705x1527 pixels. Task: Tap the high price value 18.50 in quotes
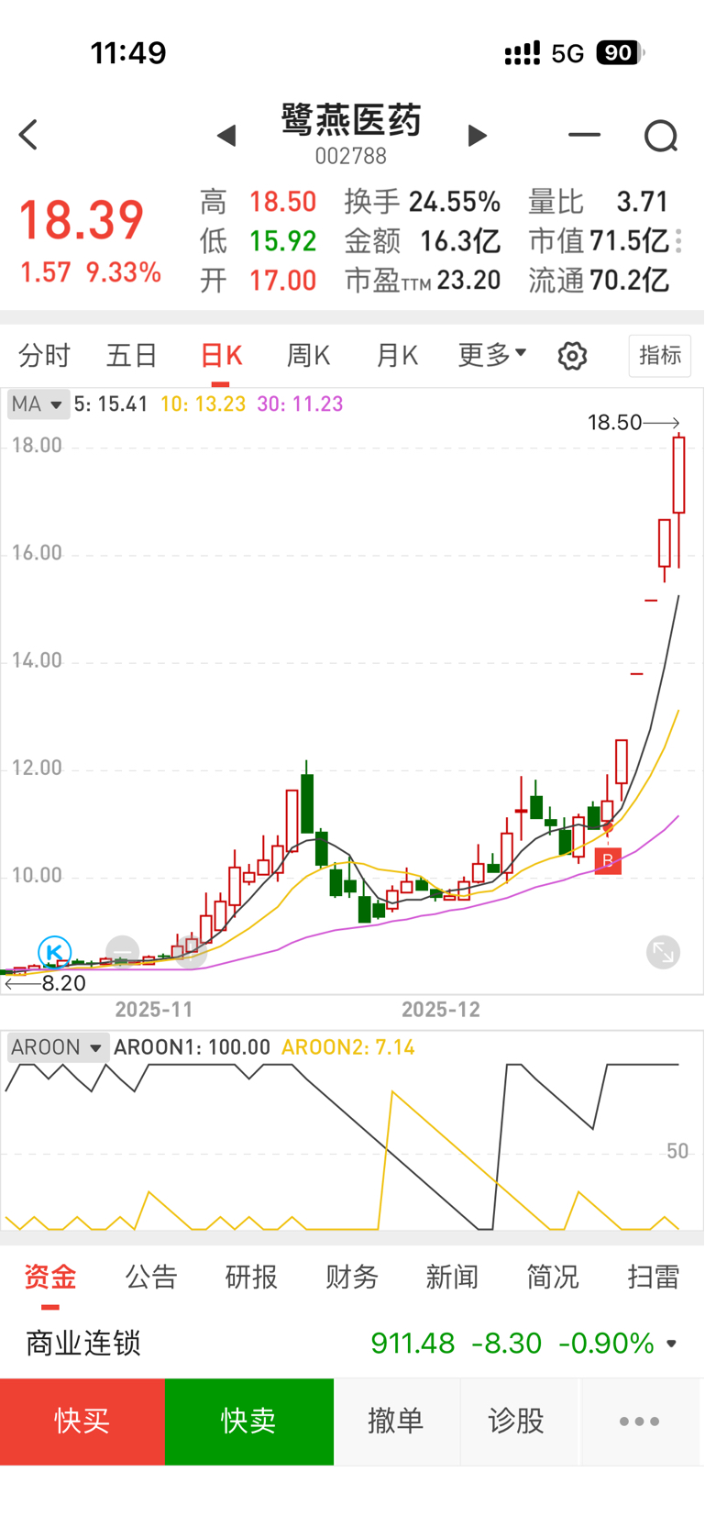point(283,202)
